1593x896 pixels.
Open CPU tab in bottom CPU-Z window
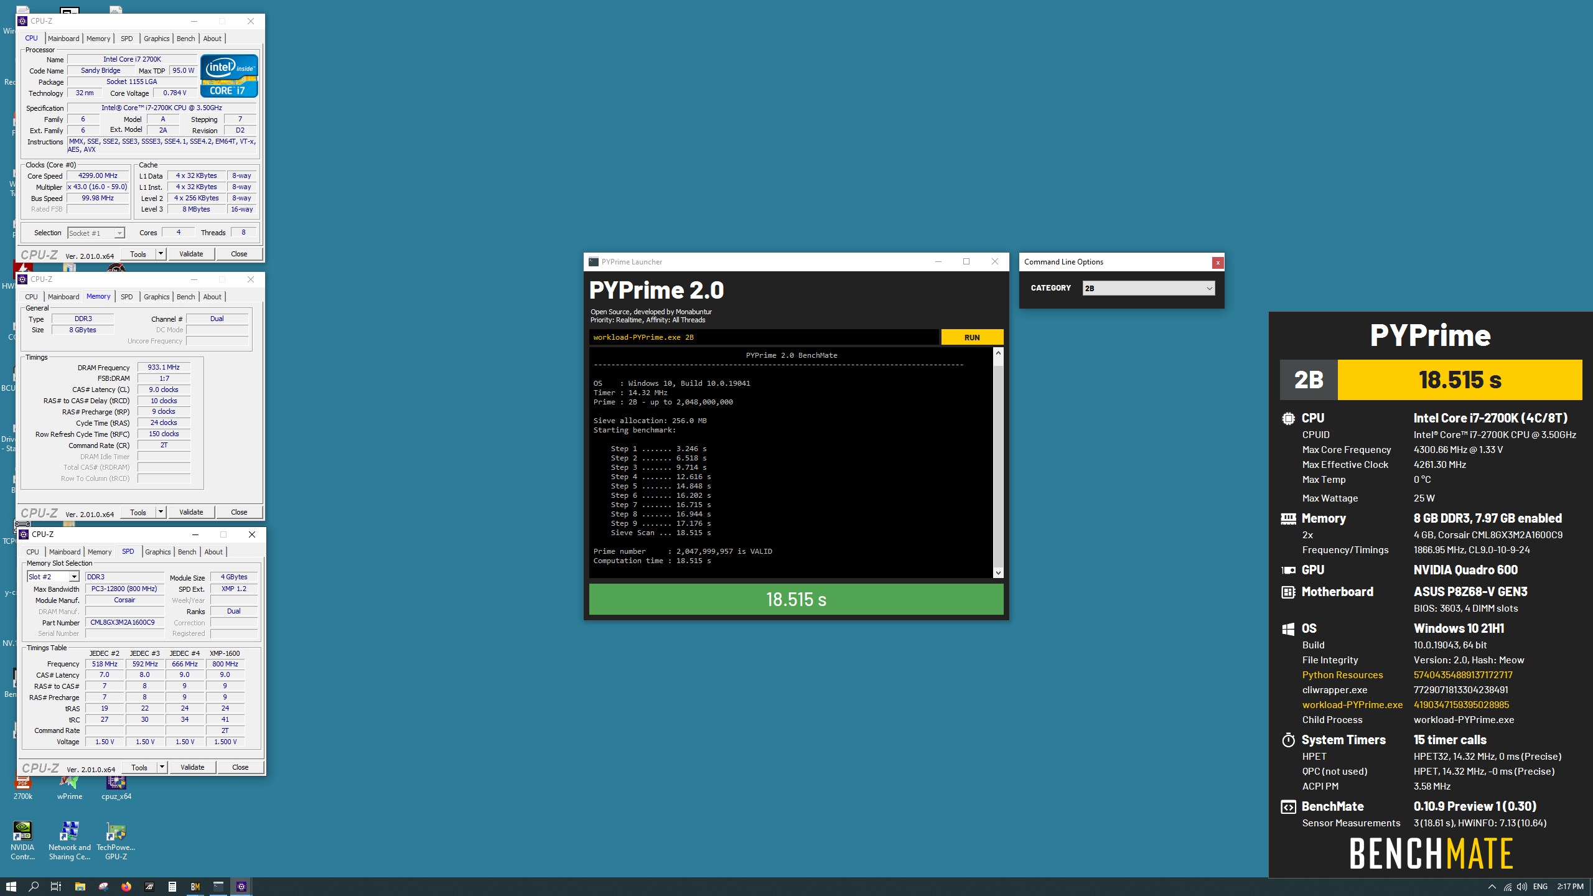[32, 552]
